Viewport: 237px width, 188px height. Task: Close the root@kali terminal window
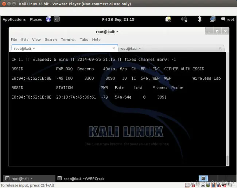point(225,31)
